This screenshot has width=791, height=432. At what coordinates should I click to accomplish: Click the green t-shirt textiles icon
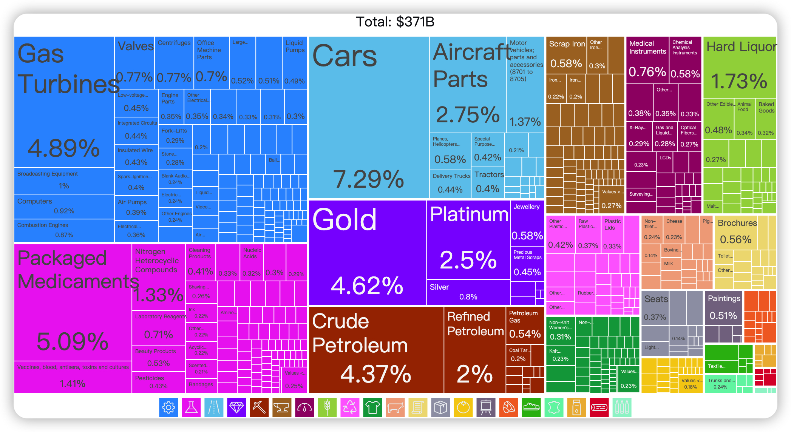[x=372, y=407]
